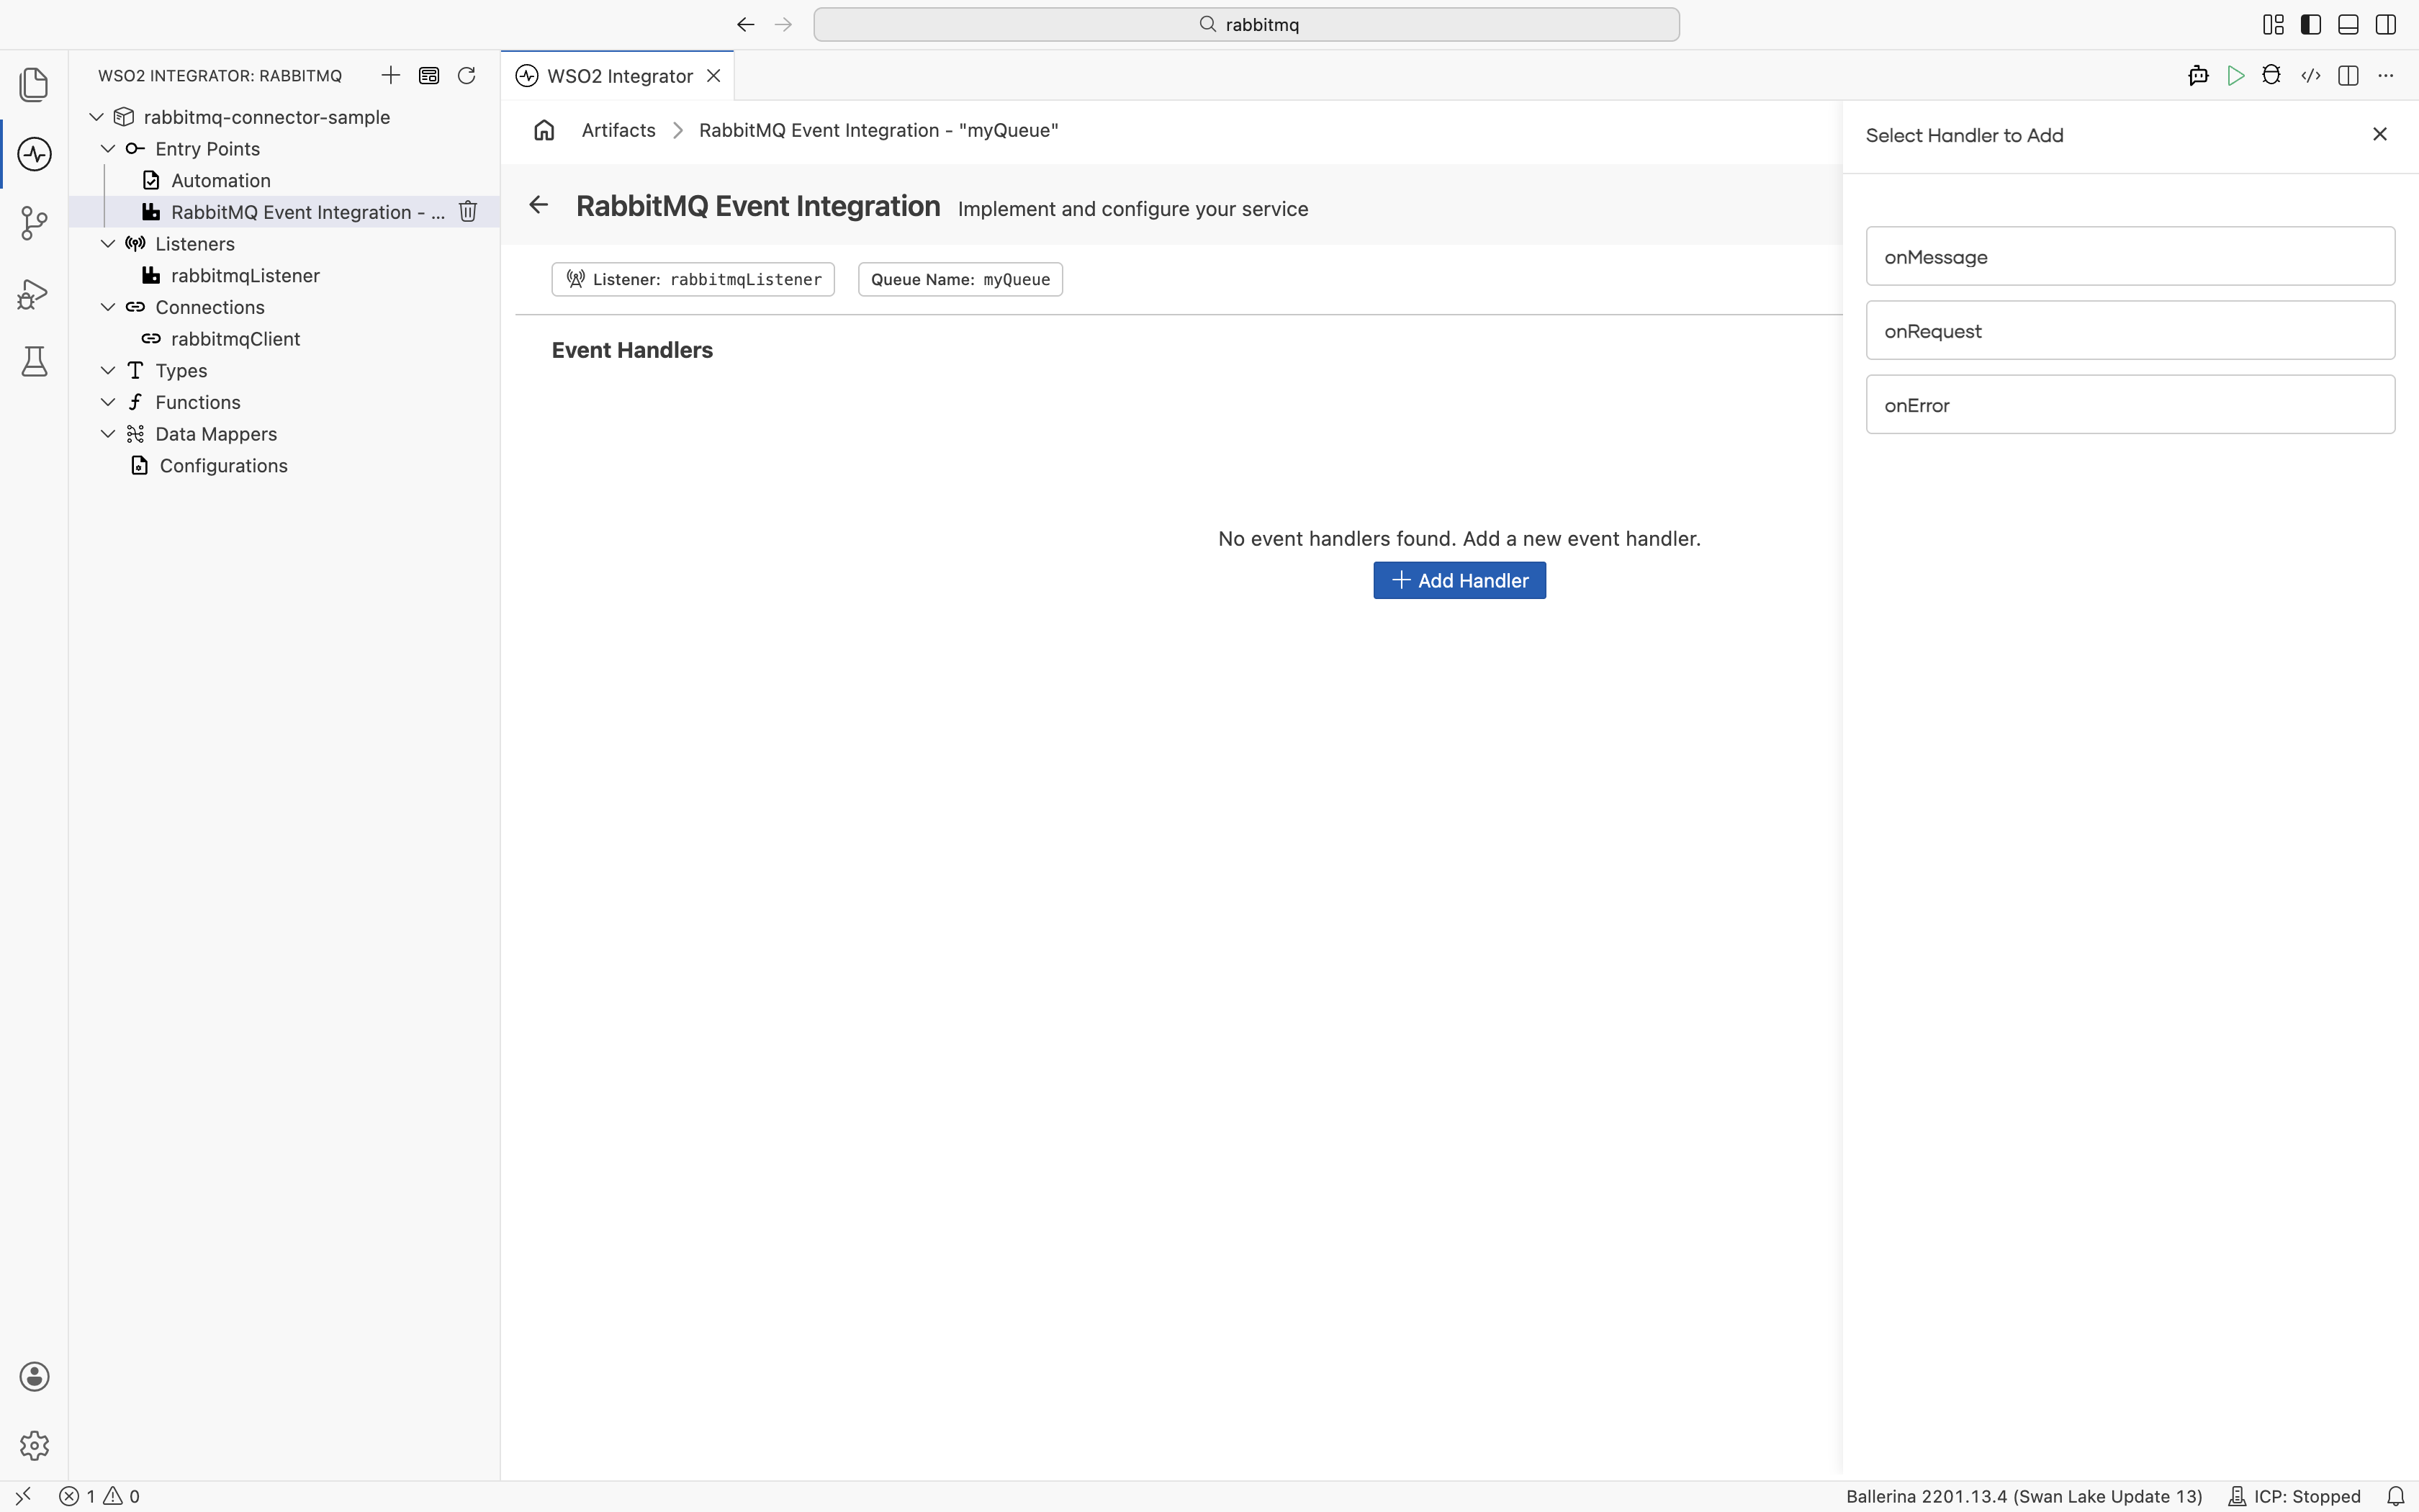
Task: Show source code via the code icon
Action: (2310, 75)
